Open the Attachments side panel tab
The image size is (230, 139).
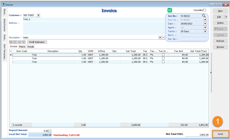[x=4, y=25]
